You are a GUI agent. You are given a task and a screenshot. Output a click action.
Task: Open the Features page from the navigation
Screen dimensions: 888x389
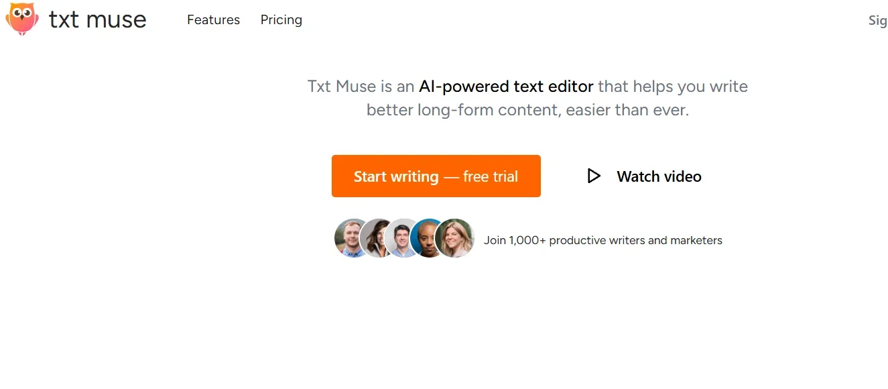213,19
